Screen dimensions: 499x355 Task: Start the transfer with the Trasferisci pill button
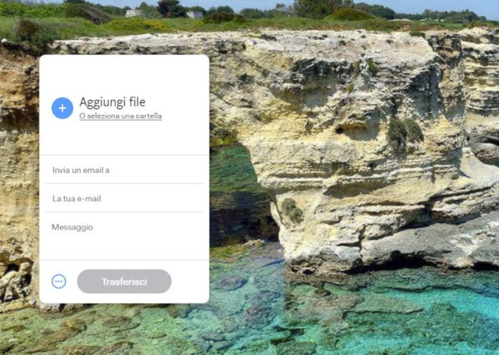[124, 282]
